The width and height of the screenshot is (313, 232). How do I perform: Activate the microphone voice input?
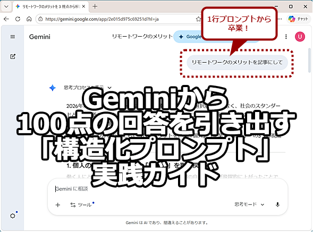pos(277,205)
